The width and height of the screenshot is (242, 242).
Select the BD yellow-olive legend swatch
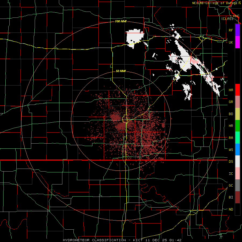click(237, 114)
